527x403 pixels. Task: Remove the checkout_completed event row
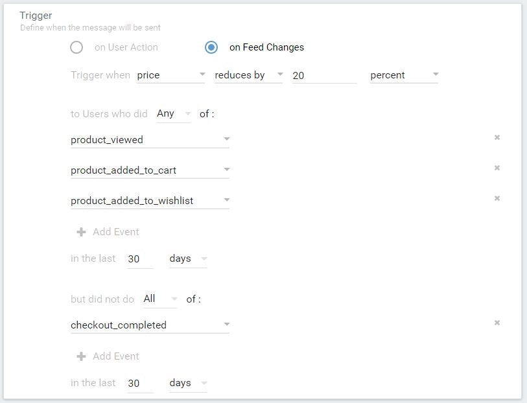(497, 323)
